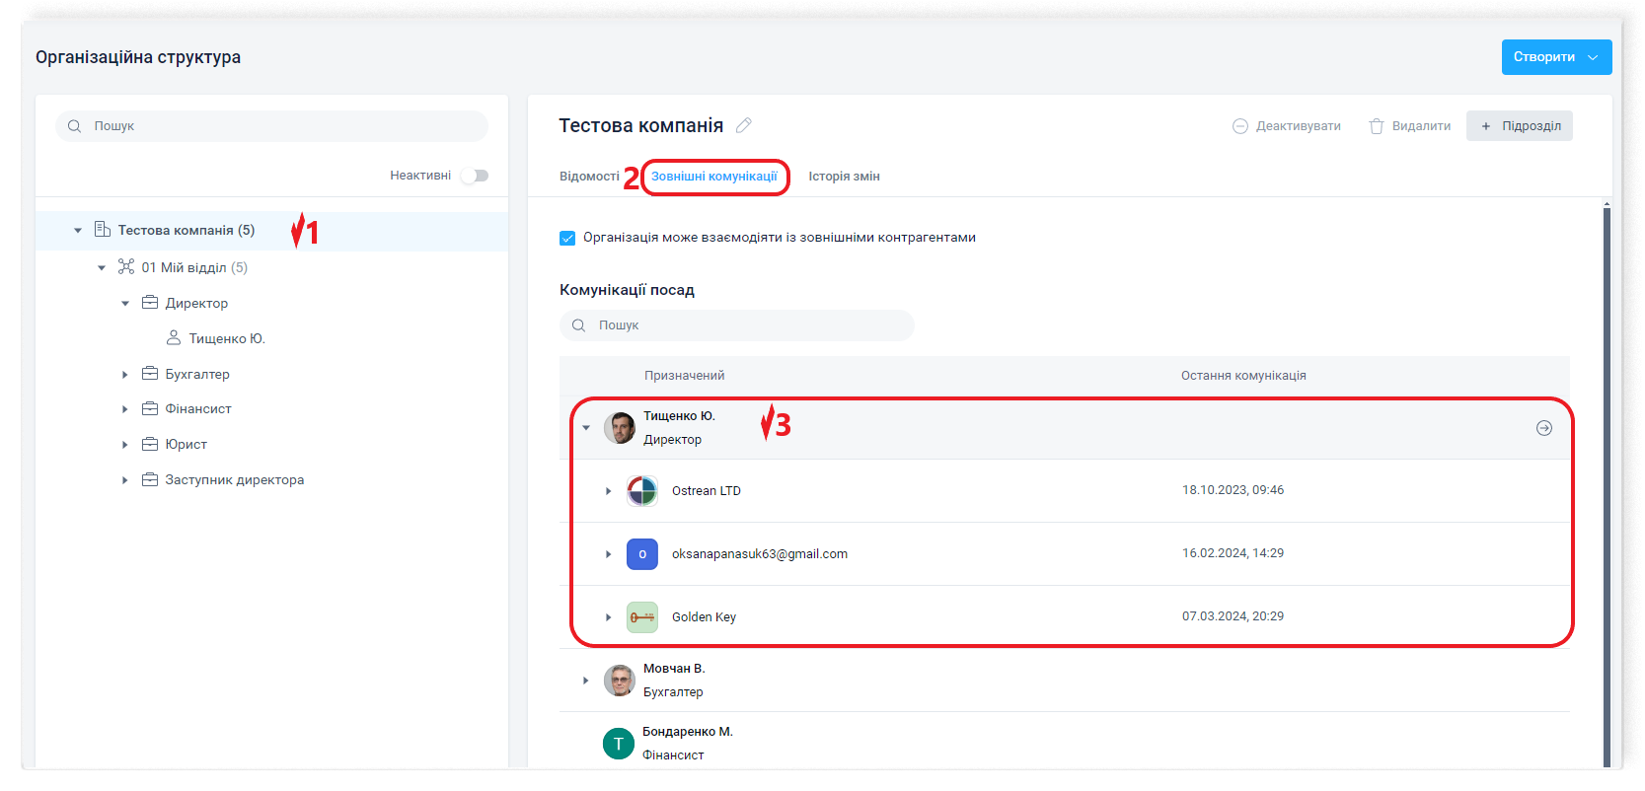Click the pencil edit icon beside Тестова компанія

click(744, 125)
